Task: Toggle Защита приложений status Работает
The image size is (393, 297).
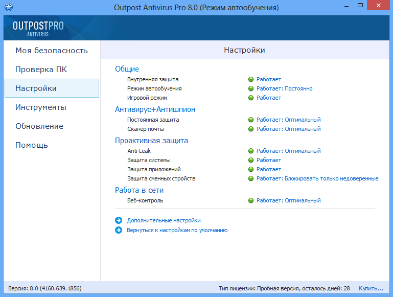Action: (269, 169)
